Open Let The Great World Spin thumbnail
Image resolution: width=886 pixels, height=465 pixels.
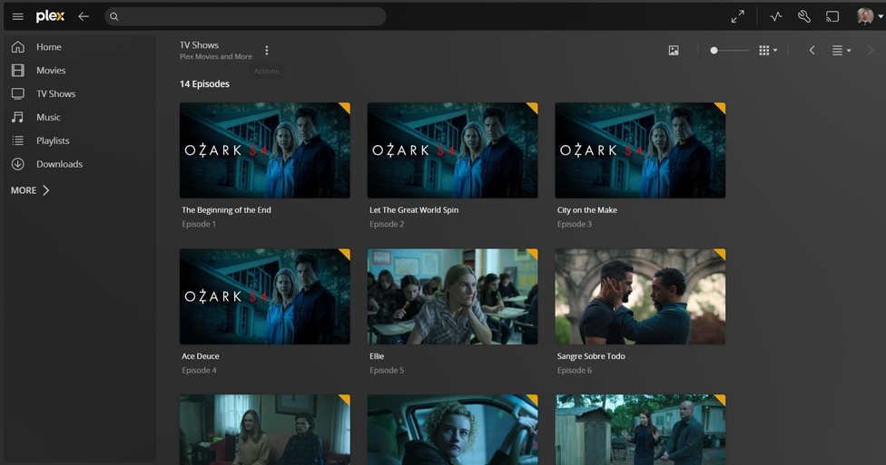point(453,150)
